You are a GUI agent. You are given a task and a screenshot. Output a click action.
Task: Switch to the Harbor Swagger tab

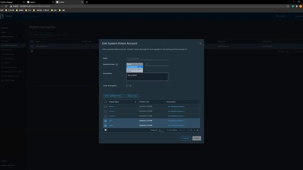(x=11, y=2)
